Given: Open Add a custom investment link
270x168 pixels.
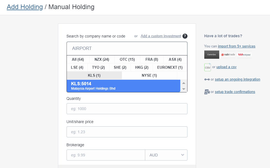Looking at the screenshot, I should pos(161,36).
